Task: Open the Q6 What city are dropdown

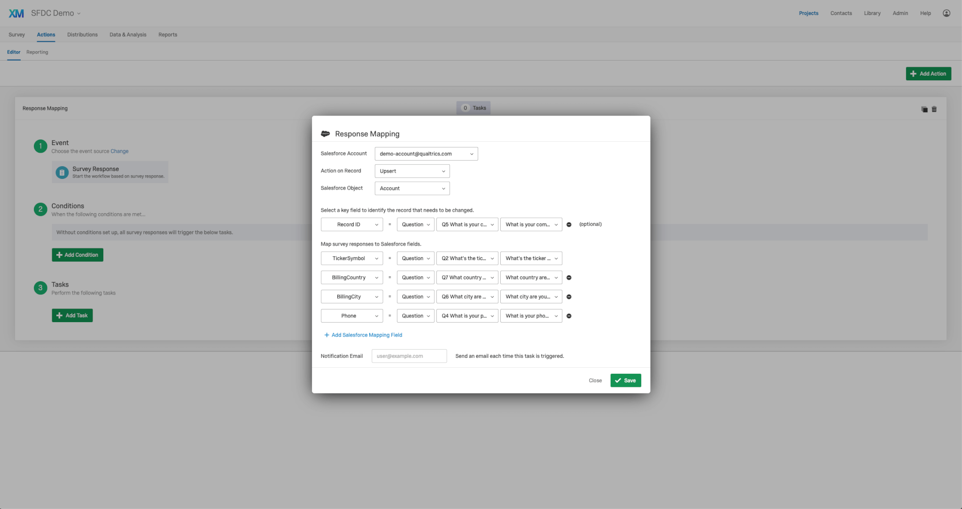Action: pos(467,297)
